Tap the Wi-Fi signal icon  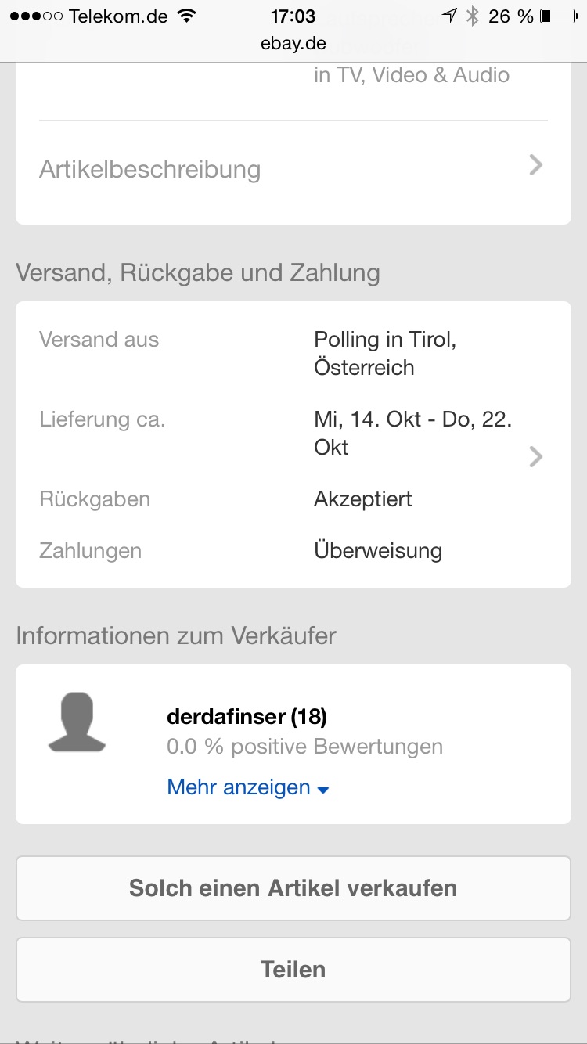pos(186,16)
